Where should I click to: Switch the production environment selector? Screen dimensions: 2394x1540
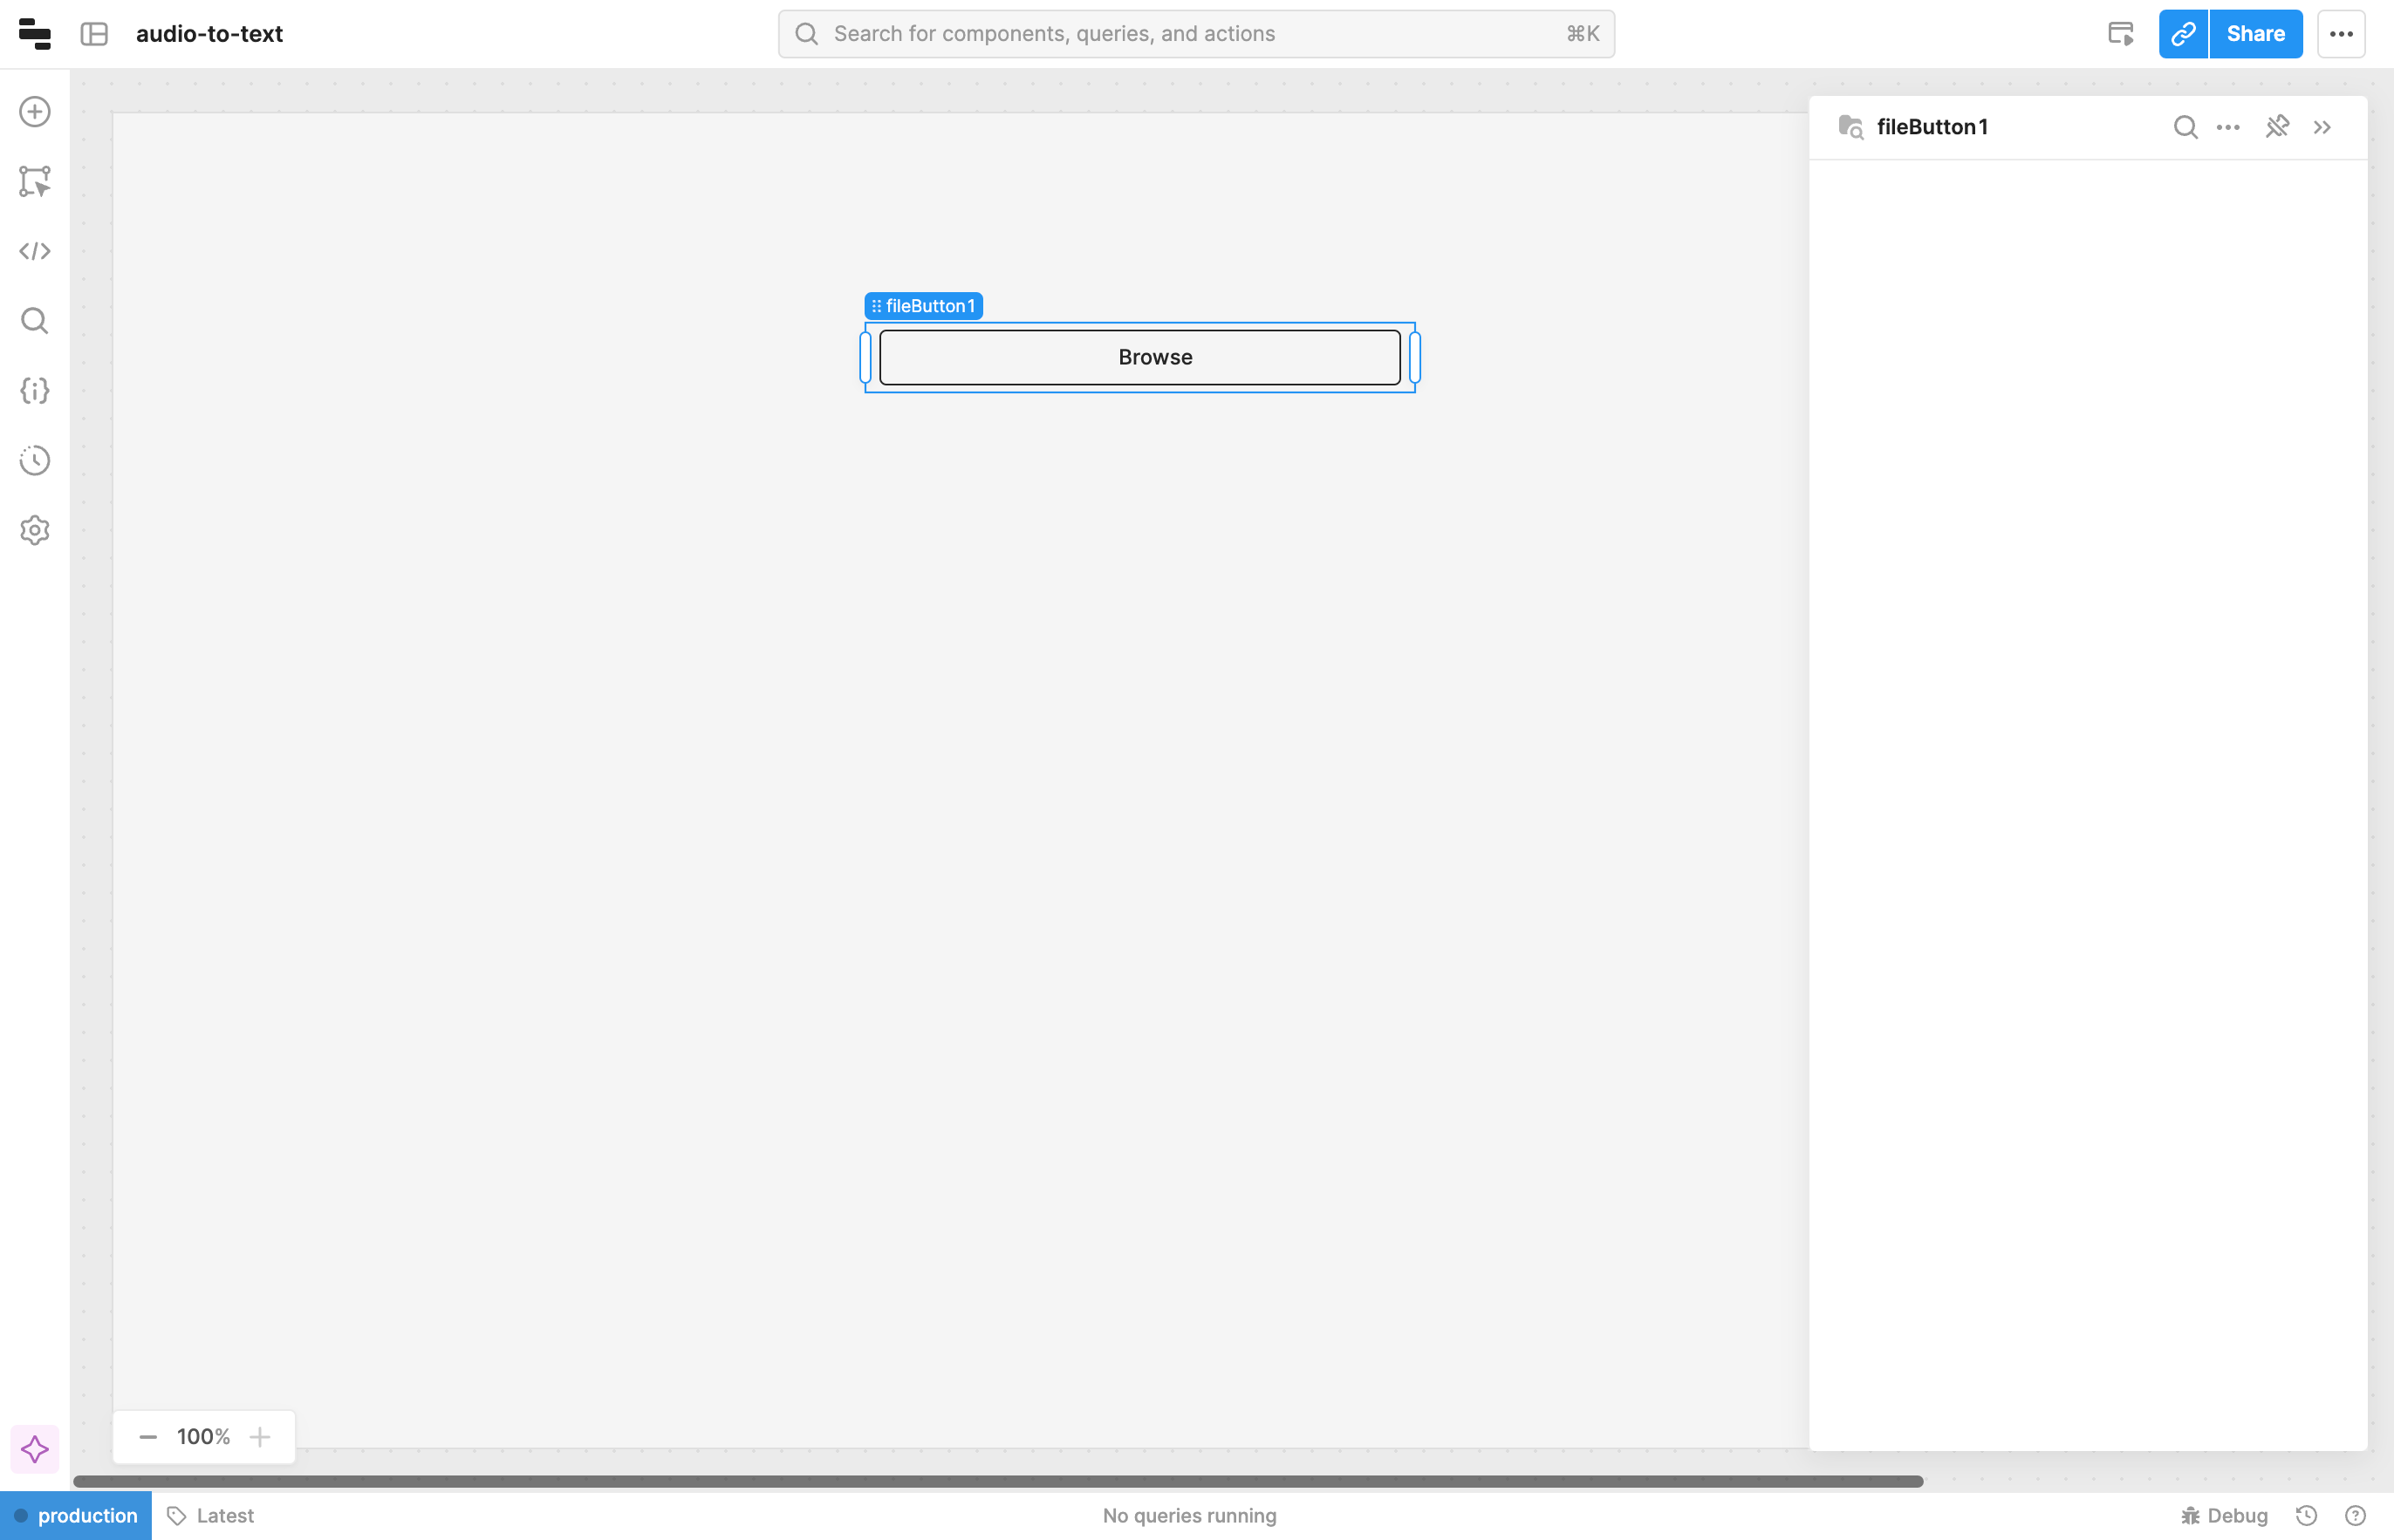click(x=76, y=1515)
